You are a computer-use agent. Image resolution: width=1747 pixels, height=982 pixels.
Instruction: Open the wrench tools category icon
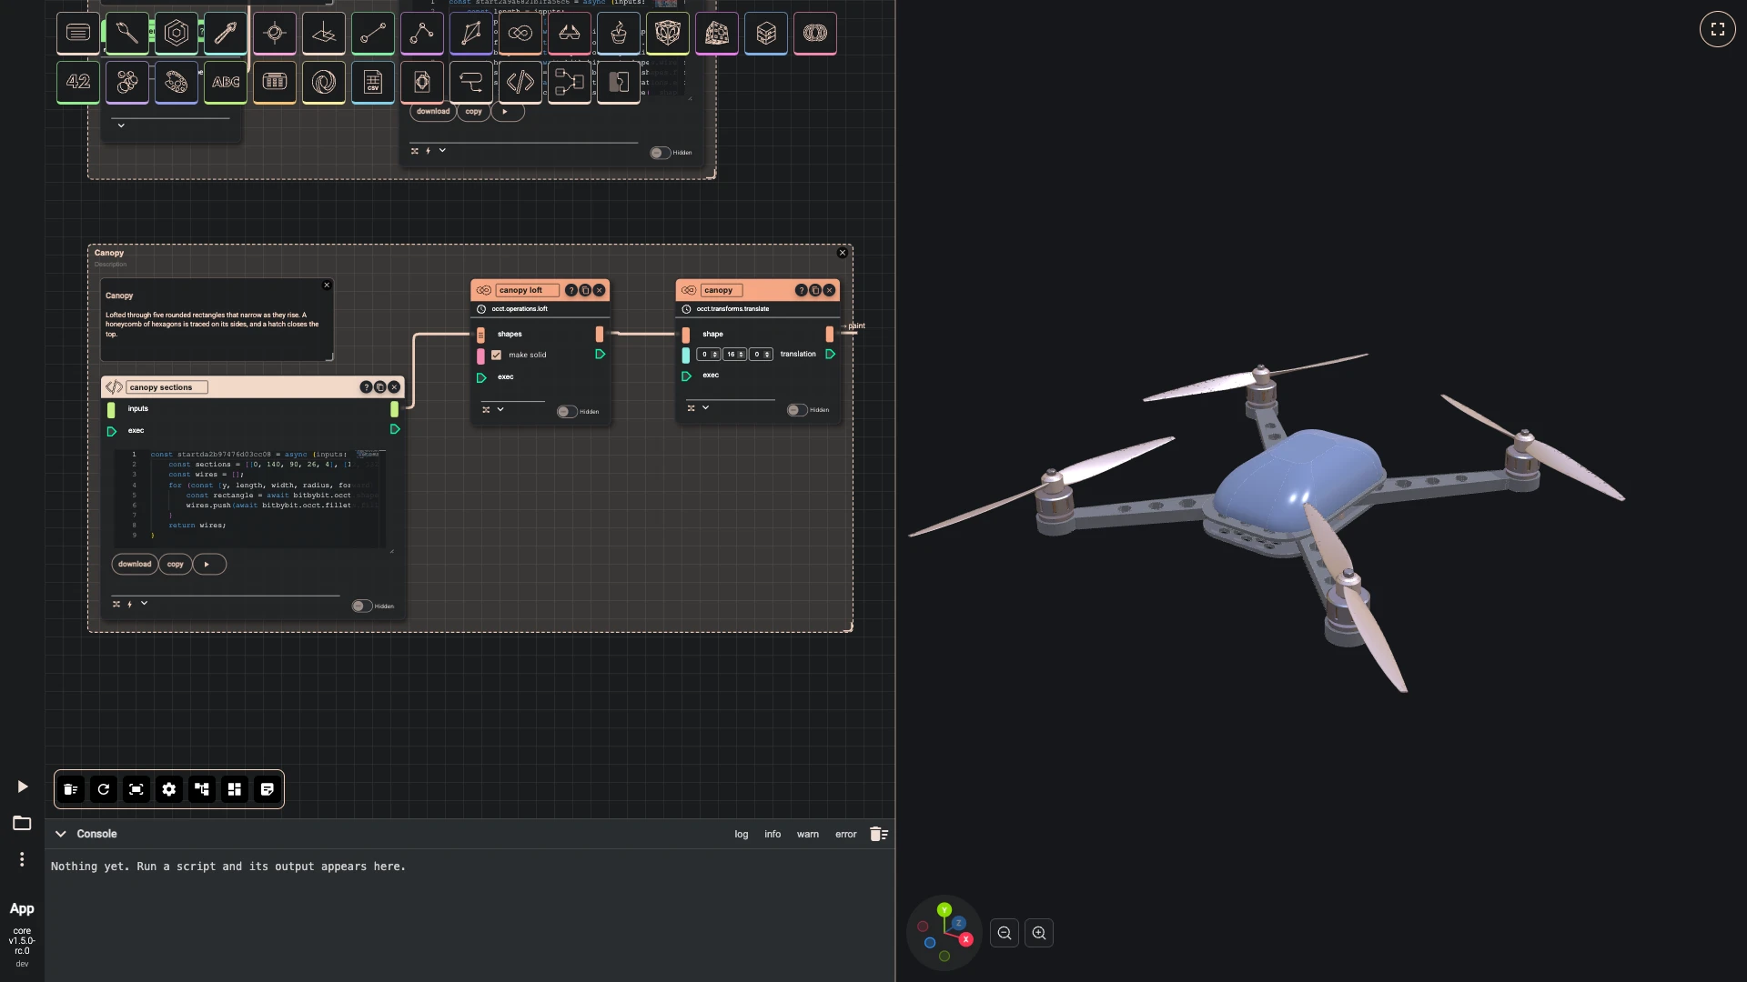127,34
